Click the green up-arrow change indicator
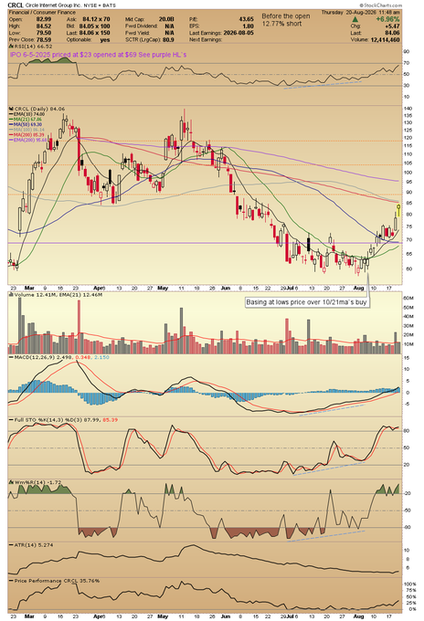Screen dimensions: 424x621 [355, 19]
